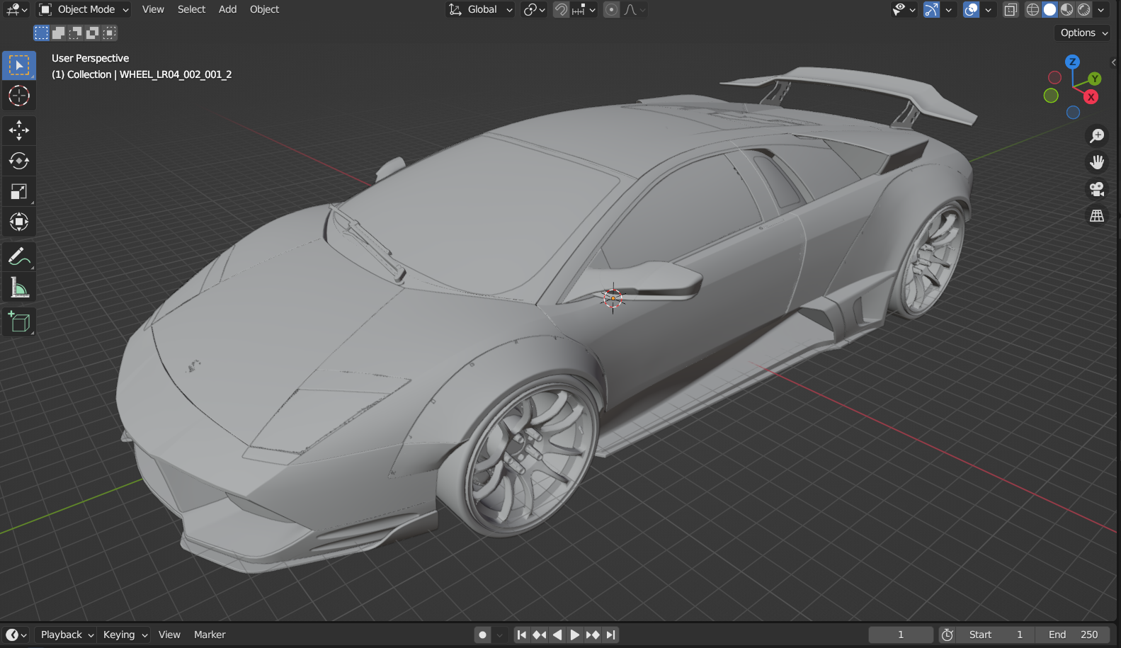Pick the Rotate tool

pyautogui.click(x=19, y=161)
